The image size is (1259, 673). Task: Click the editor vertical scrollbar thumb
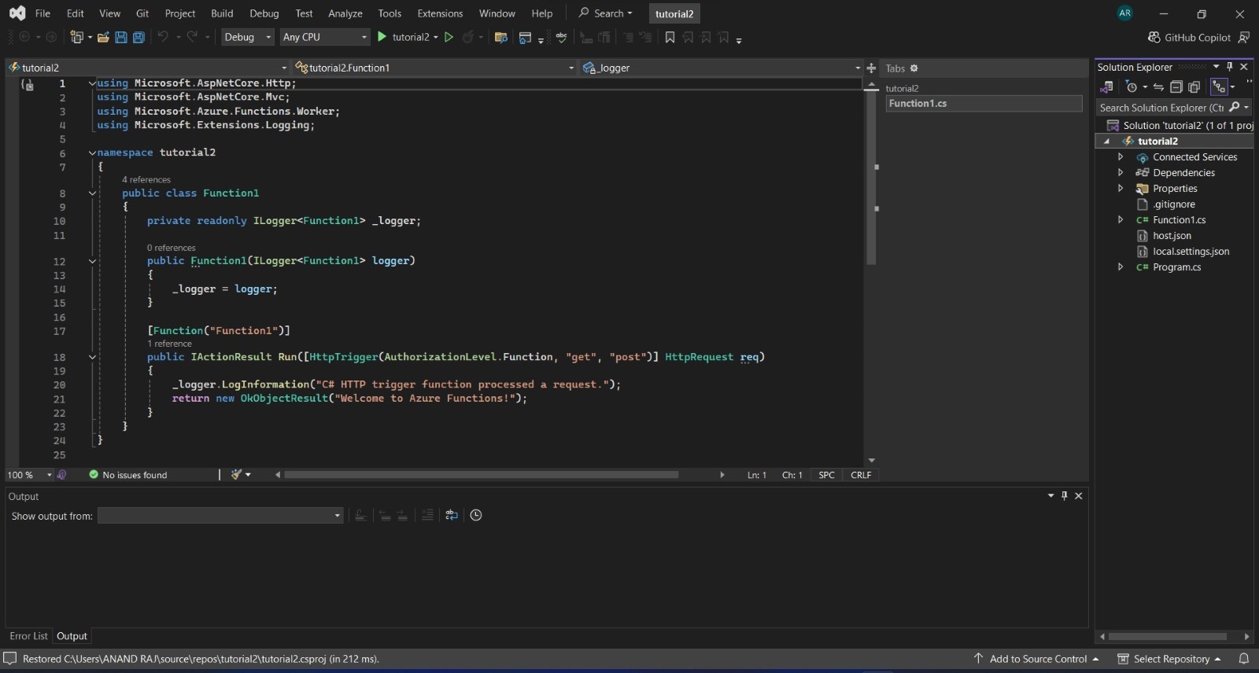(x=871, y=178)
